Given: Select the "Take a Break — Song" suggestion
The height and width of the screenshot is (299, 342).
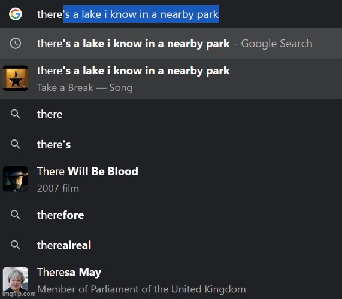Looking at the screenshot, I should [171, 78].
